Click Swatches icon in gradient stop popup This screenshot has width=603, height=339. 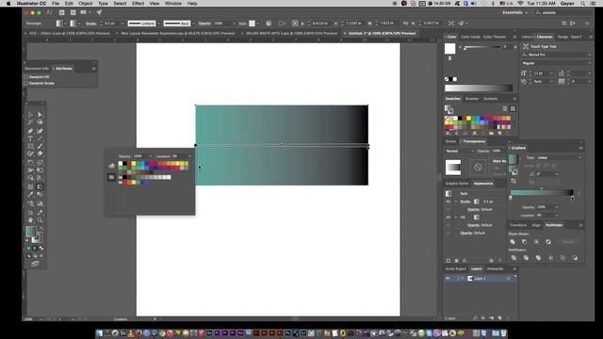click(111, 177)
